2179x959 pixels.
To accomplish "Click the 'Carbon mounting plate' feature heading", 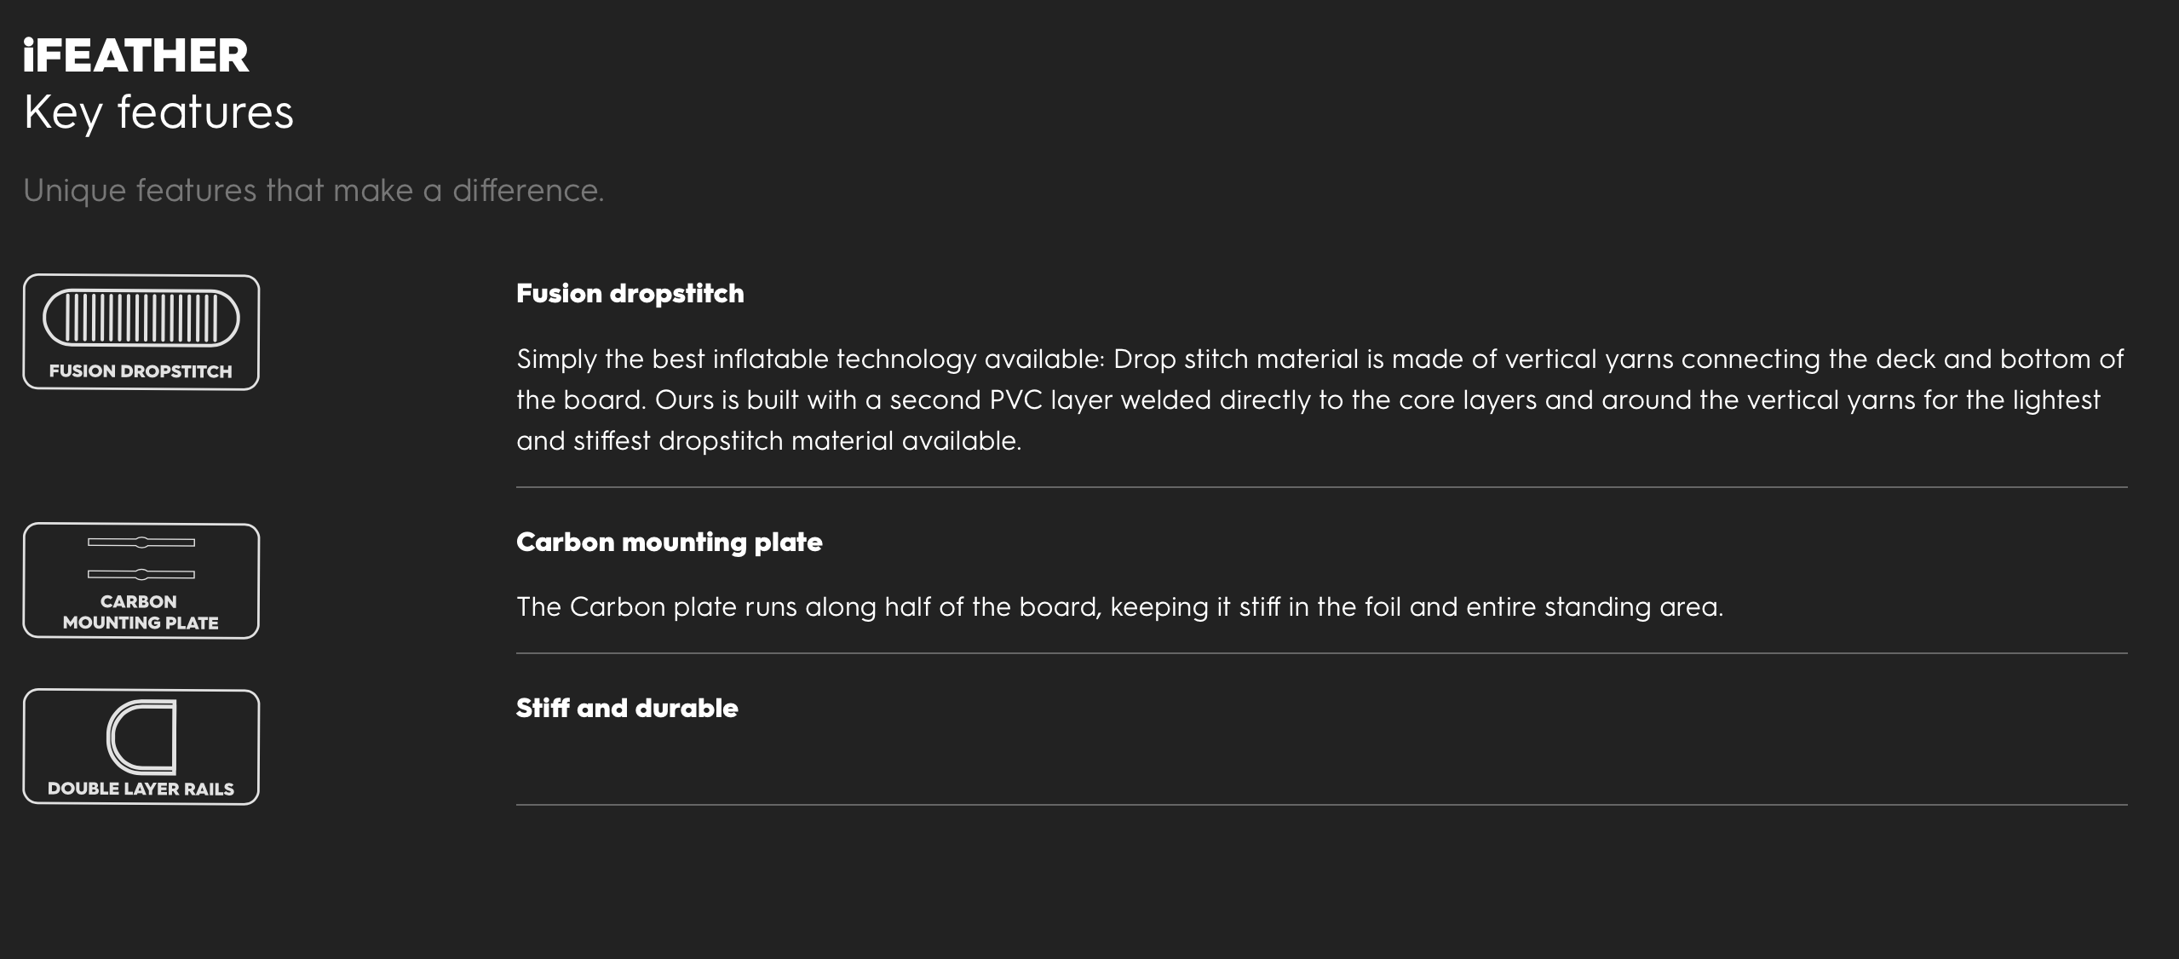I will (669, 543).
